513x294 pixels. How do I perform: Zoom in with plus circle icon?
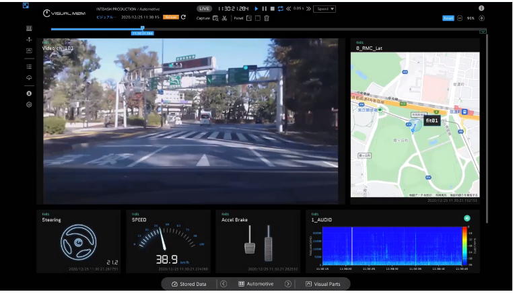[x=481, y=18]
